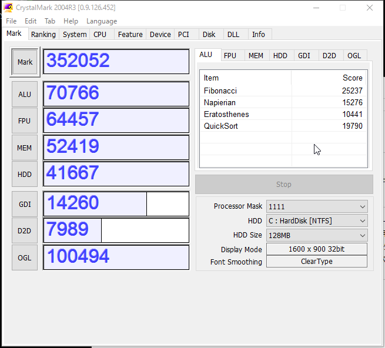Select the Fibonacci row
Screen dimensions: 385x348
coord(283,91)
